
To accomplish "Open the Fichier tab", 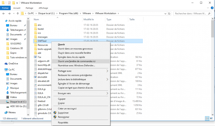I will [x=5, y=8].
